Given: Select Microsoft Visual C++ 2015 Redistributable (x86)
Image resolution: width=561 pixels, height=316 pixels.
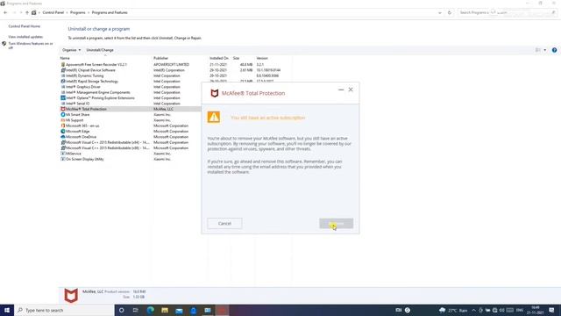Looking at the screenshot, I should pyautogui.click(x=131, y=148).
